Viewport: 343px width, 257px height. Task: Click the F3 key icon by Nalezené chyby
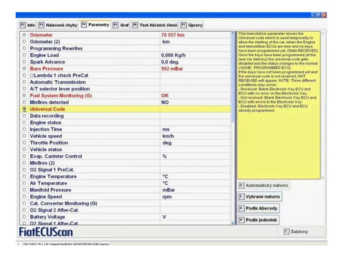tap(41, 25)
